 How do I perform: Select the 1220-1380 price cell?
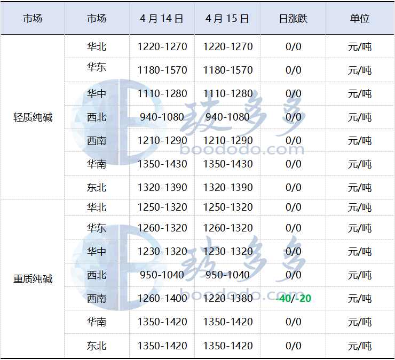(x=227, y=299)
